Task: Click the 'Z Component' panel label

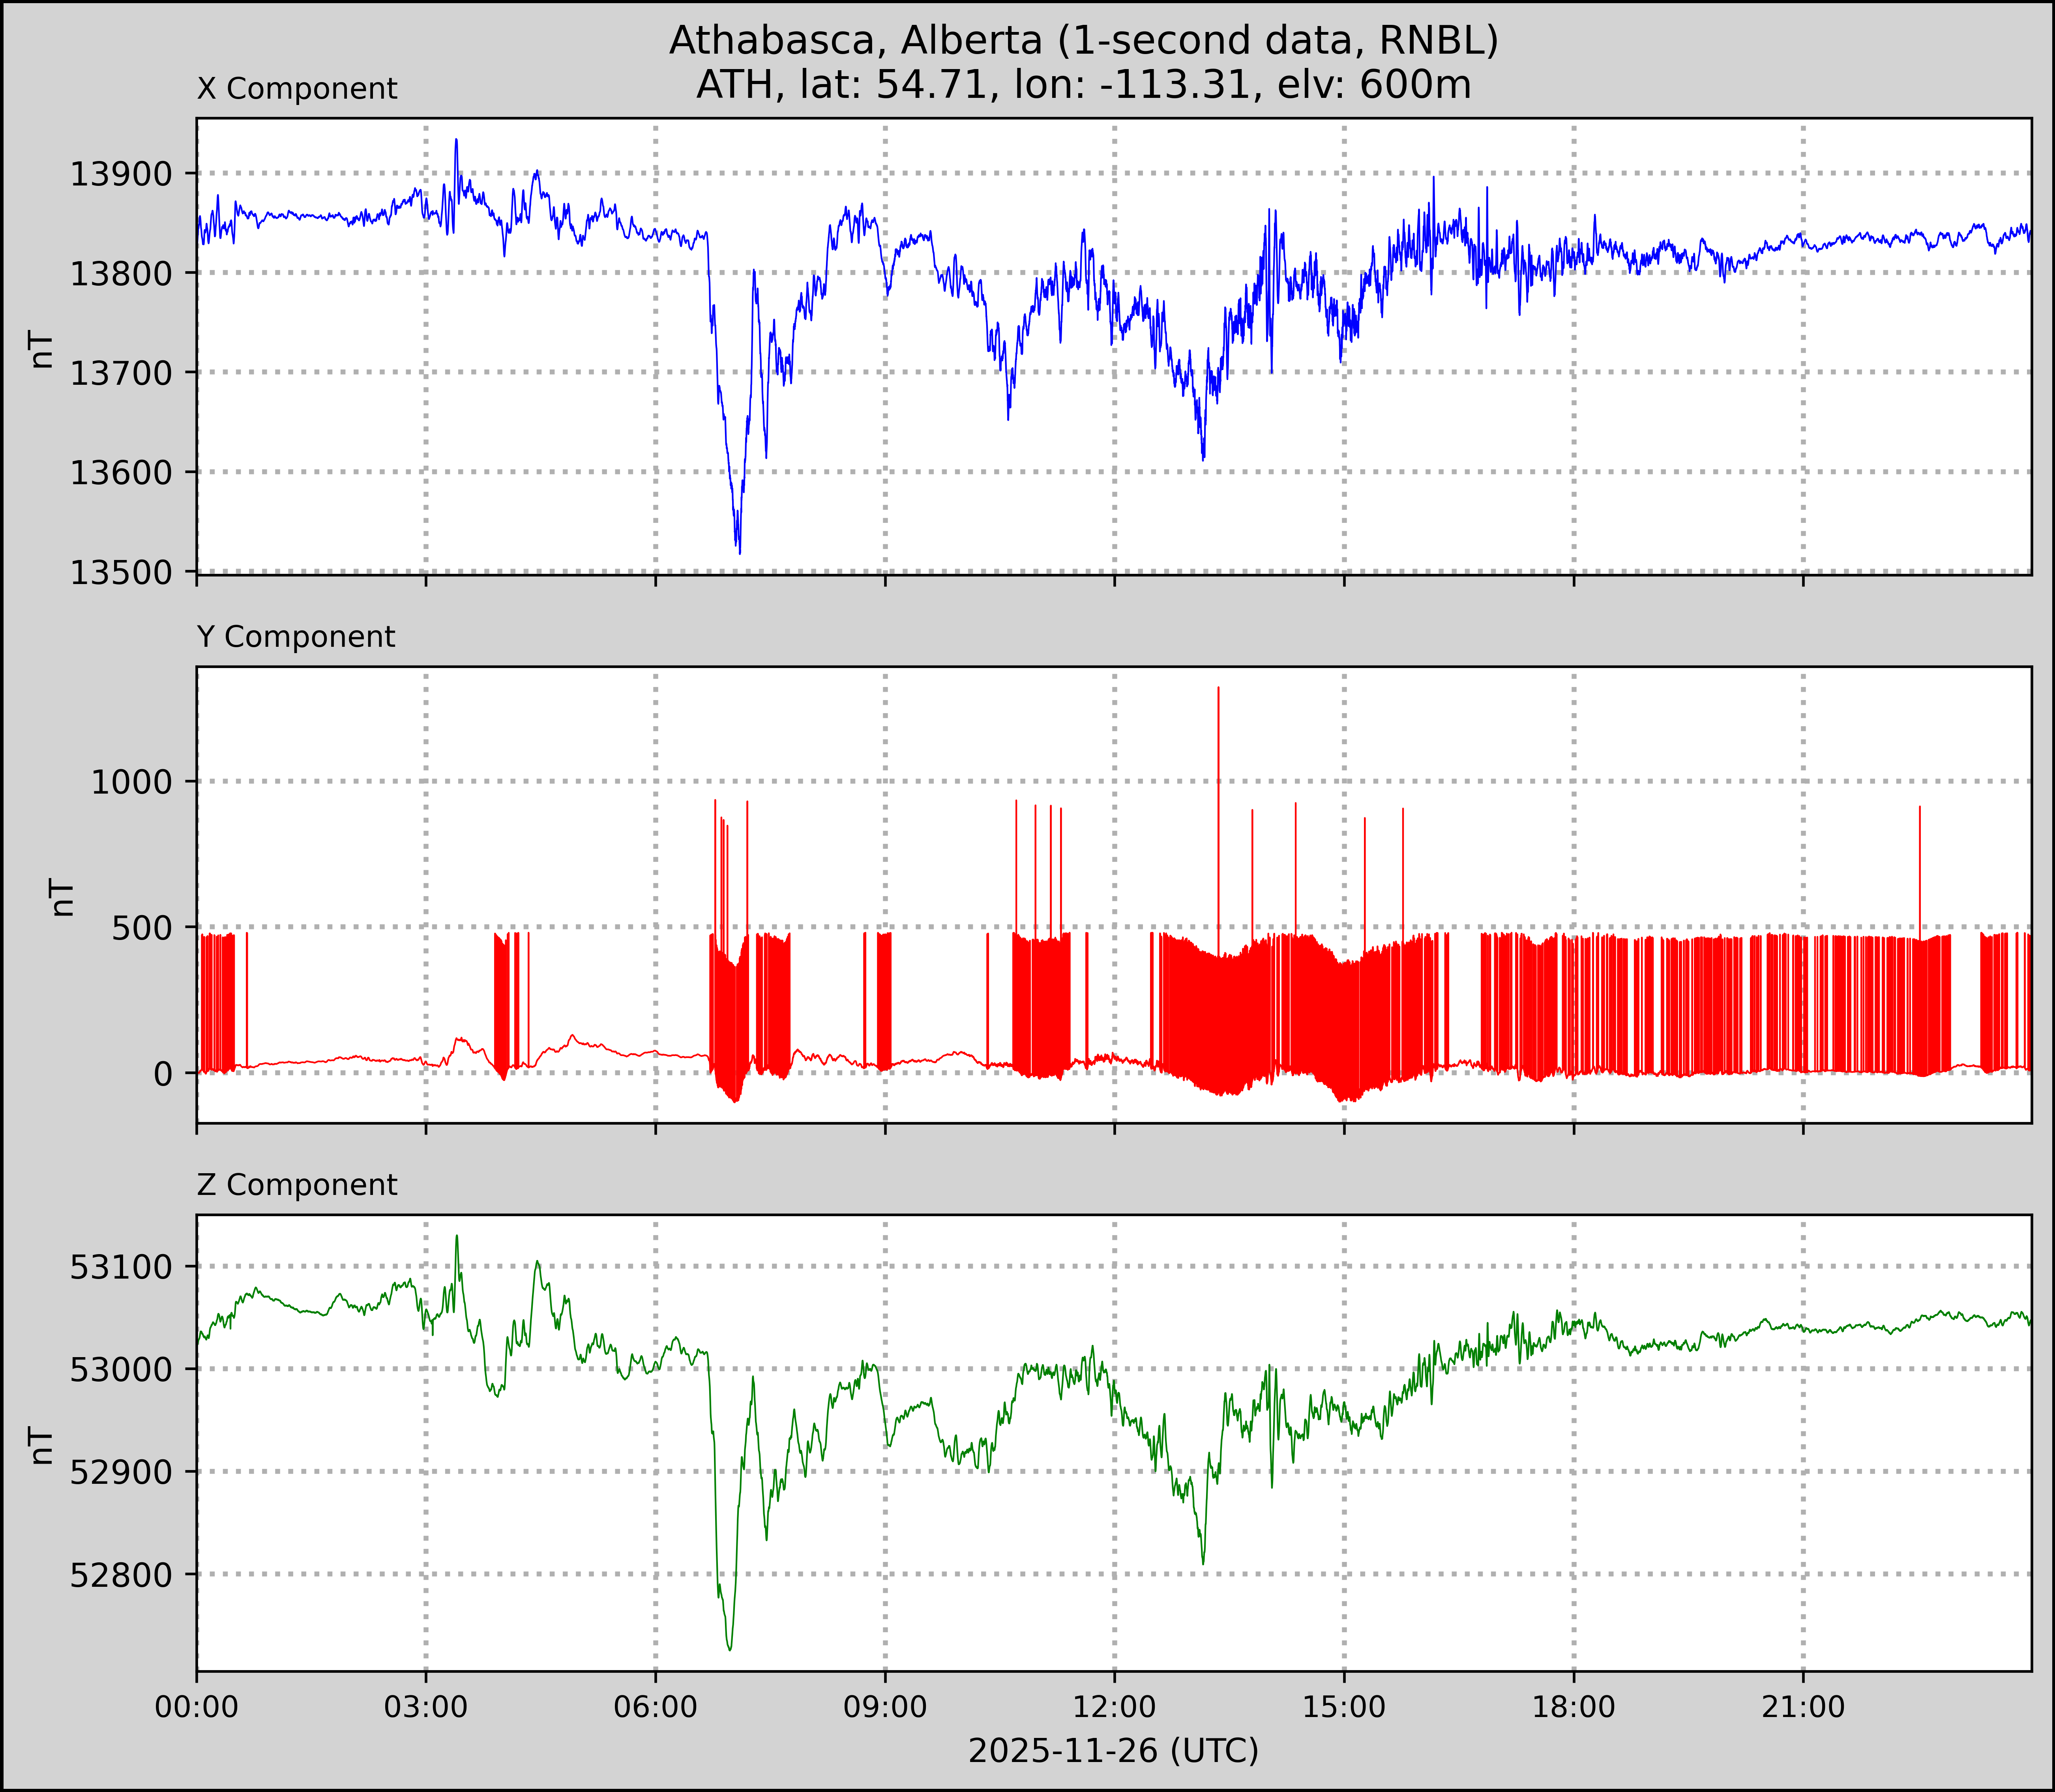Action: coord(297,1185)
